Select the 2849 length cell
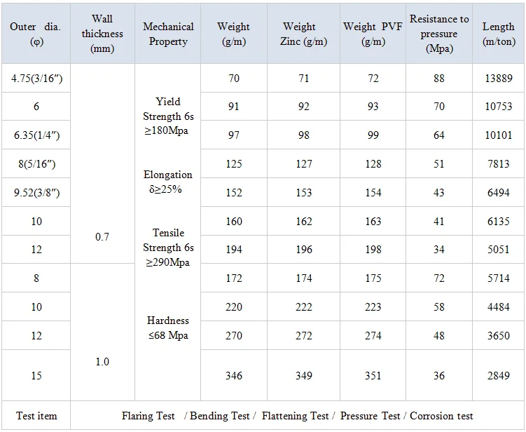526x432 pixels. coord(499,376)
